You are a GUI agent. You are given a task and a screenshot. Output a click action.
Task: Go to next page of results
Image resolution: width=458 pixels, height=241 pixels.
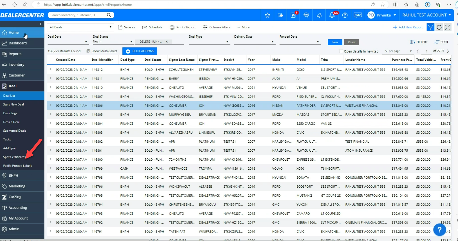(448, 51)
